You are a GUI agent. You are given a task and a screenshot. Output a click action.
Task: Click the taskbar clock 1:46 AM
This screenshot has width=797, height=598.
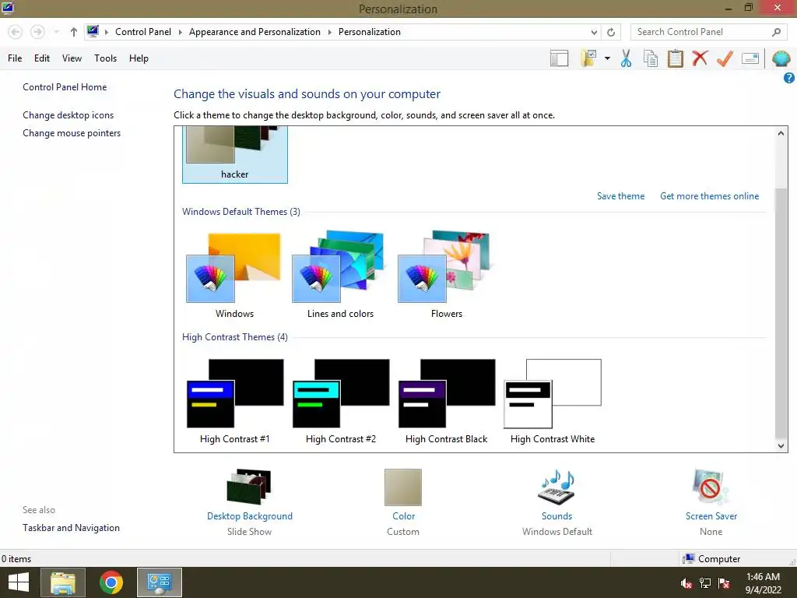[x=763, y=582]
